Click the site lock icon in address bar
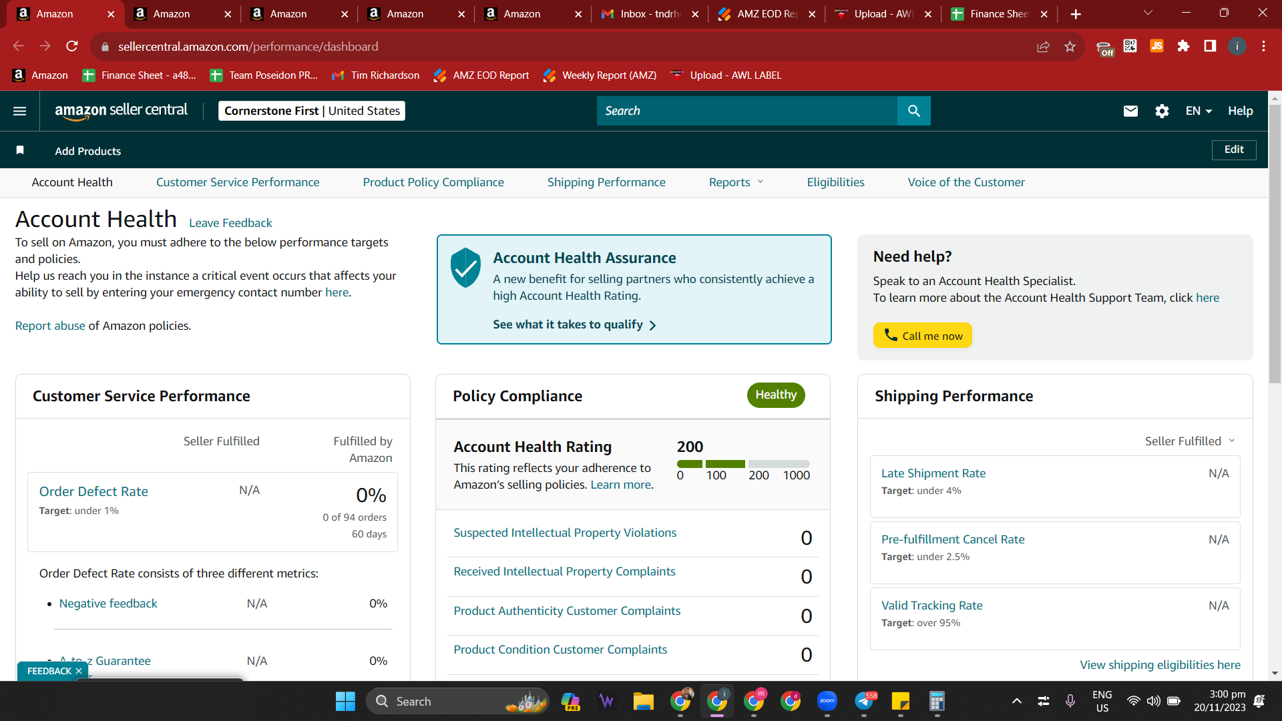The height and width of the screenshot is (721, 1282). click(x=104, y=47)
